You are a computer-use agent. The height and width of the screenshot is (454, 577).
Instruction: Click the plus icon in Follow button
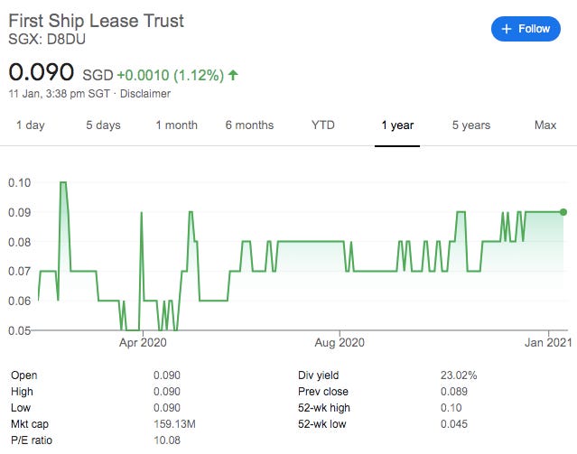click(507, 29)
